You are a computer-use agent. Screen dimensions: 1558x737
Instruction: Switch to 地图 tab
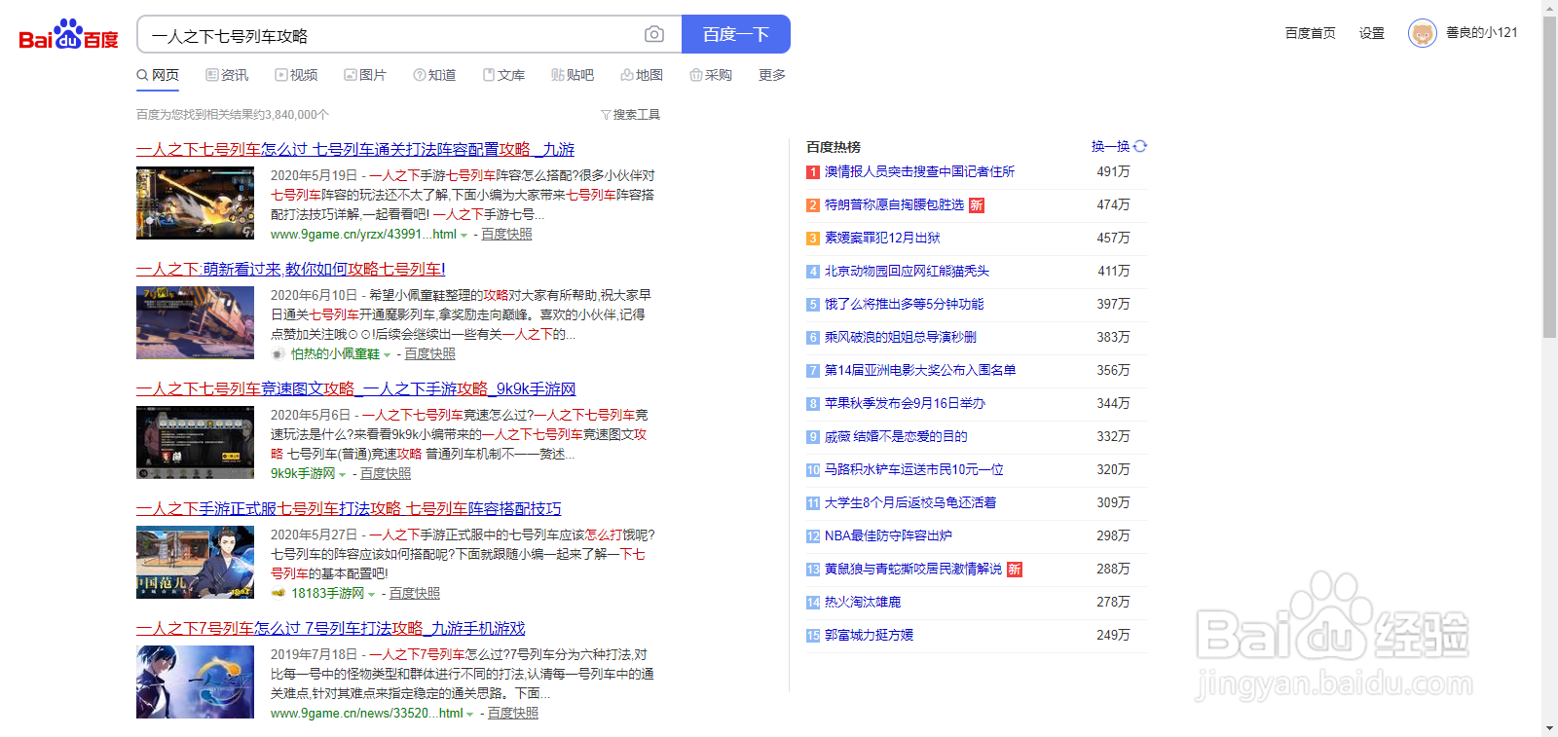pos(642,75)
